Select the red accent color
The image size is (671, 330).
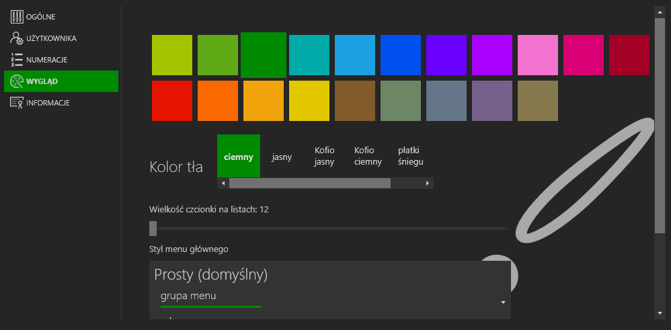(x=172, y=101)
